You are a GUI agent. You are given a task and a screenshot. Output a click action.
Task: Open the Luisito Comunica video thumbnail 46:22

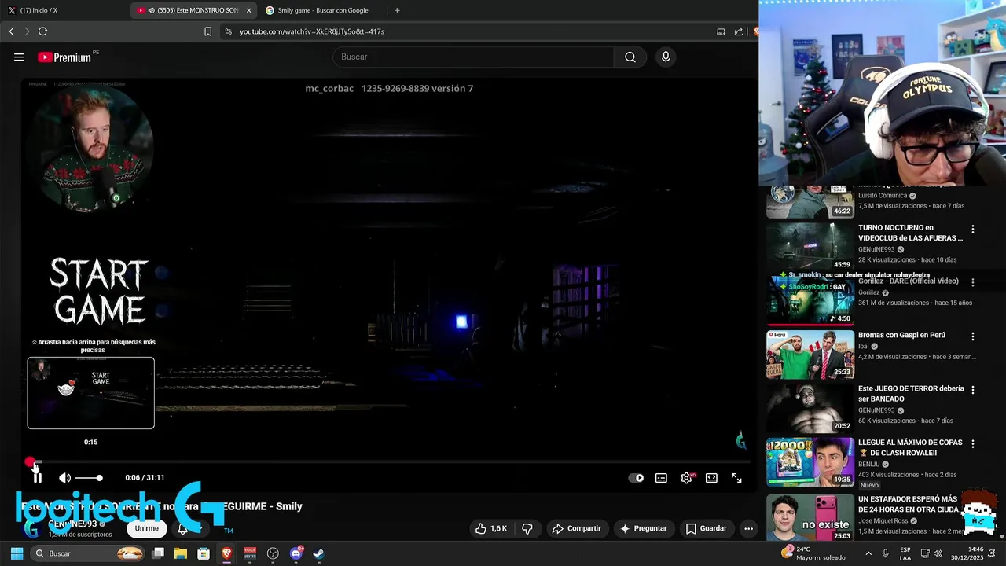(810, 201)
